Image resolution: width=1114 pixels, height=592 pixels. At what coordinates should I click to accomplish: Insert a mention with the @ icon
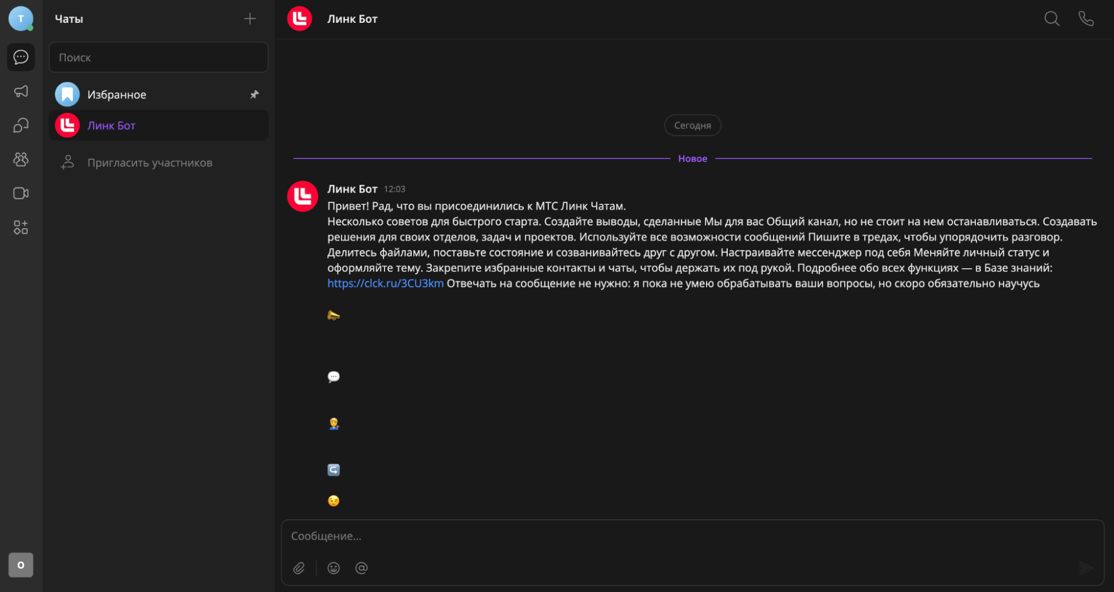point(361,568)
